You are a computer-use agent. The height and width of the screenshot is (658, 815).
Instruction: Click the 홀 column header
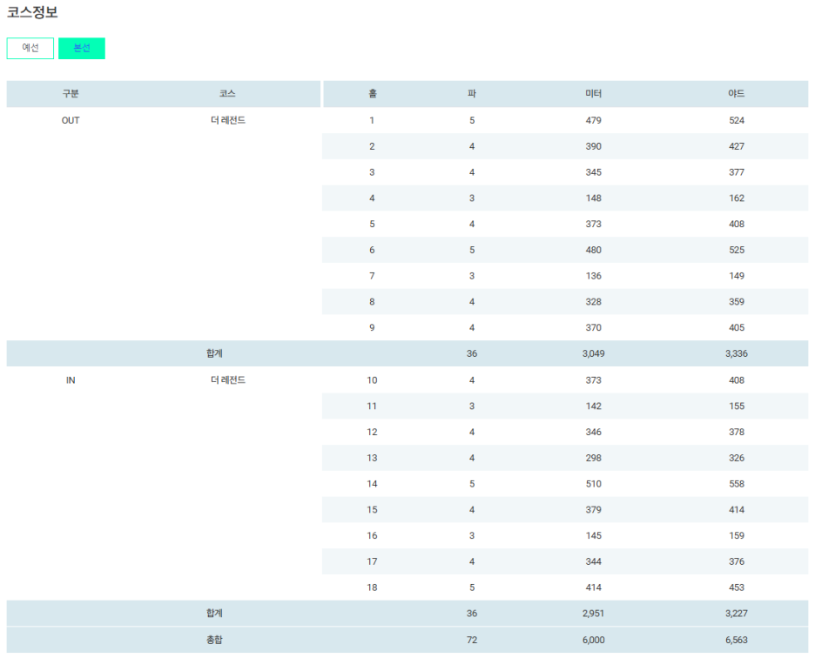[372, 93]
